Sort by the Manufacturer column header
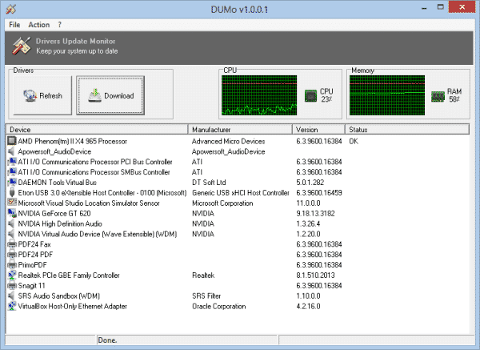 tap(240, 129)
